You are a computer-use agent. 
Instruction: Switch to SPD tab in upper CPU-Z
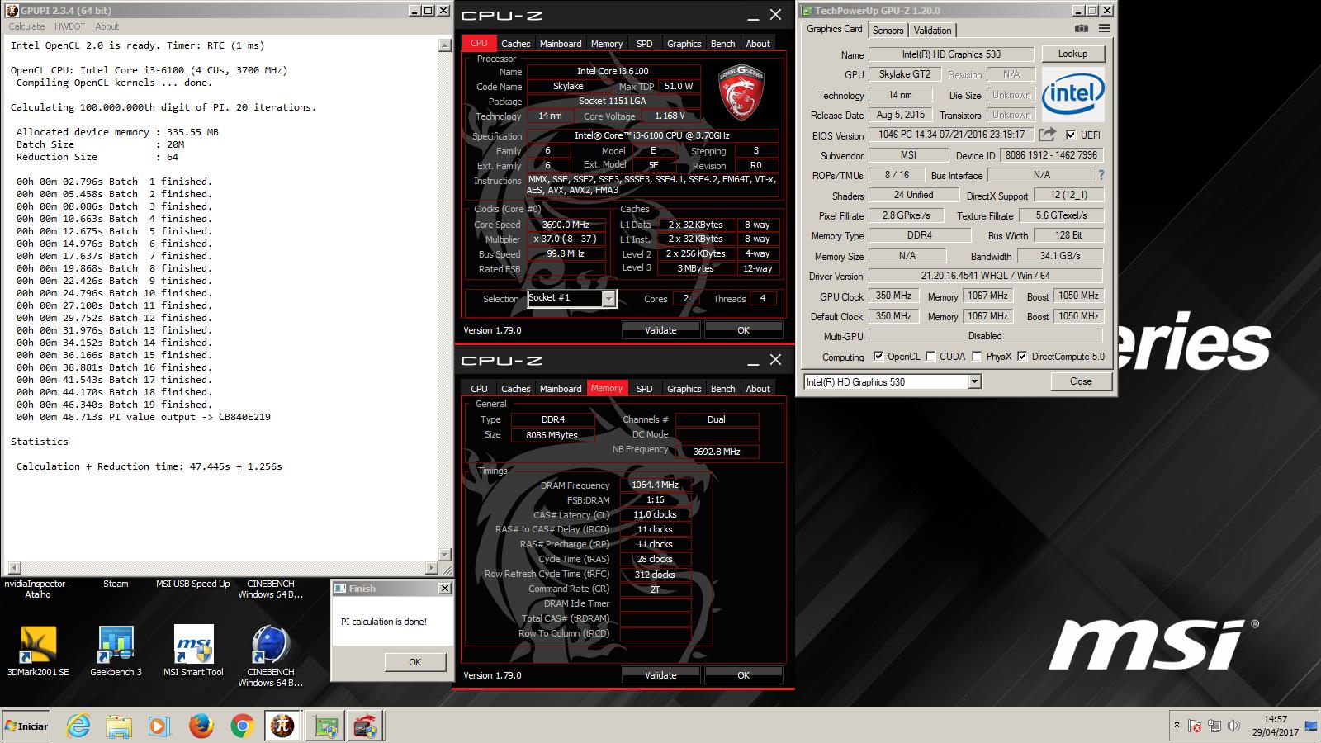(645, 44)
